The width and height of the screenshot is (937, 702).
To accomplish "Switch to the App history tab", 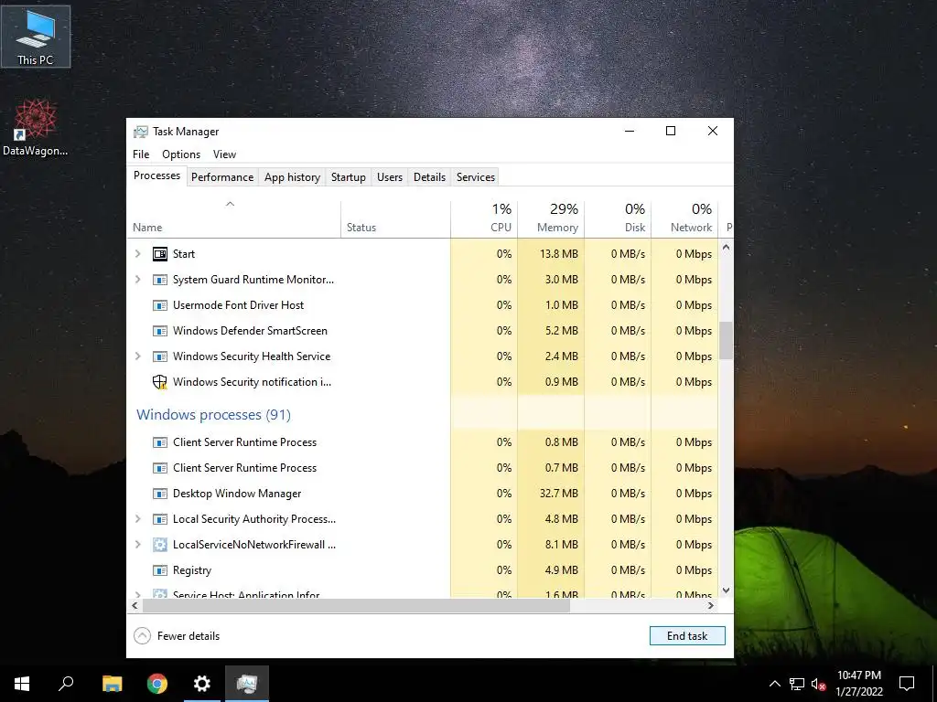I will point(292,177).
